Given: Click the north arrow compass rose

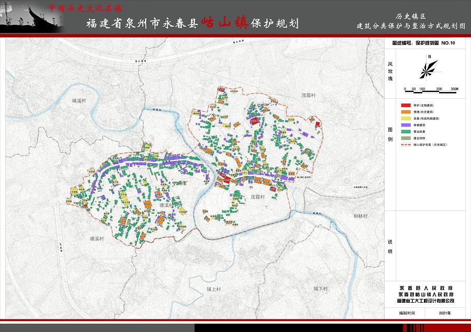Looking at the screenshot, I should point(429,67).
